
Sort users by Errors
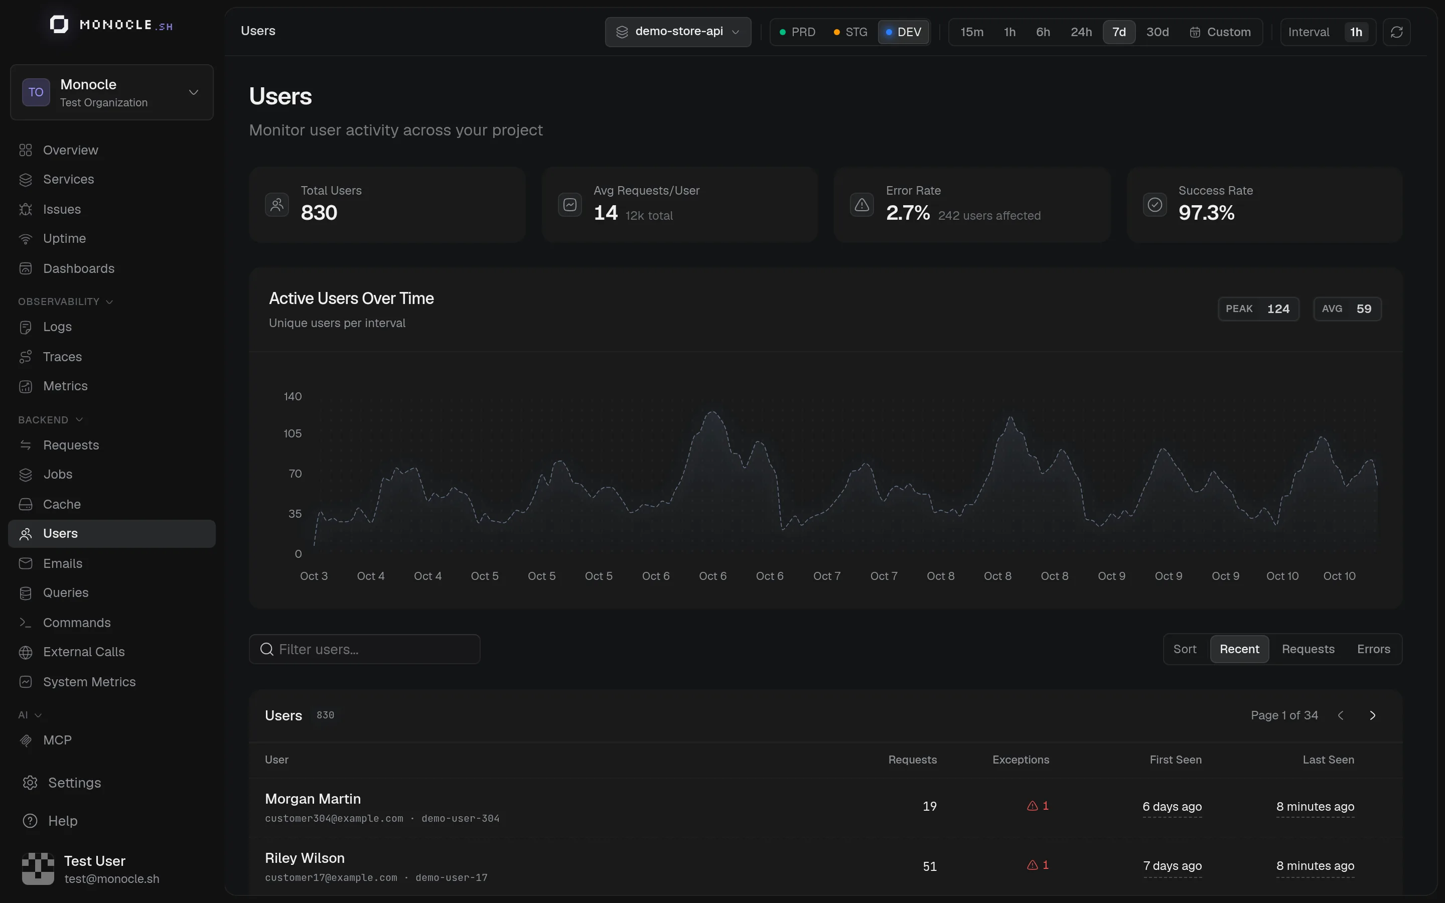pyautogui.click(x=1373, y=649)
